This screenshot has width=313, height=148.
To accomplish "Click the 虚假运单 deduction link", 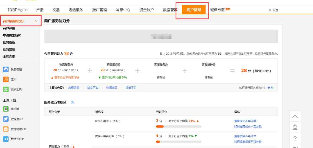I will click(74, 88).
